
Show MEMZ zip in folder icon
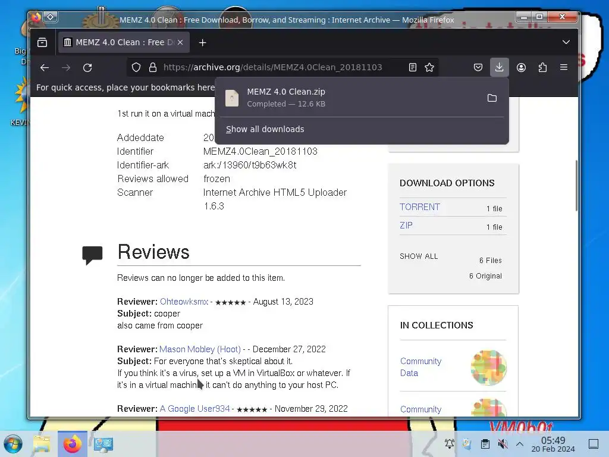492,98
